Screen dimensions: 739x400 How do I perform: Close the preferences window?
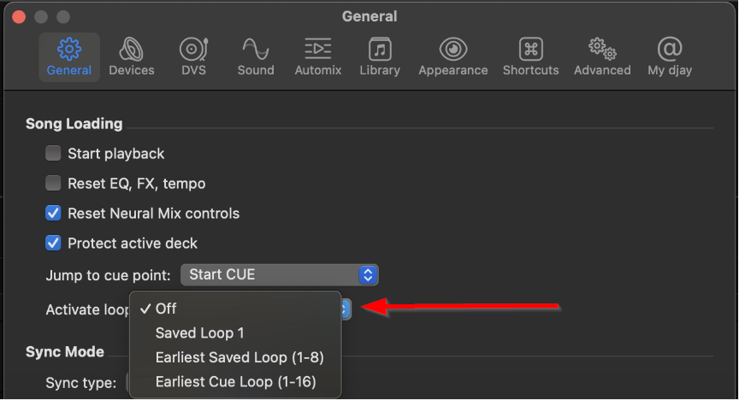tap(17, 17)
